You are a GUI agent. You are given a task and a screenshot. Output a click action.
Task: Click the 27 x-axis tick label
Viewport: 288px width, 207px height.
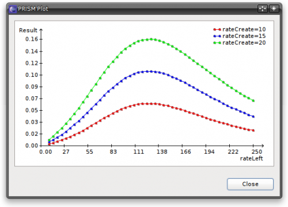(x=66, y=152)
